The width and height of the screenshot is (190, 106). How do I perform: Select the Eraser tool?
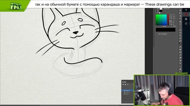click(x=180, y=58)
